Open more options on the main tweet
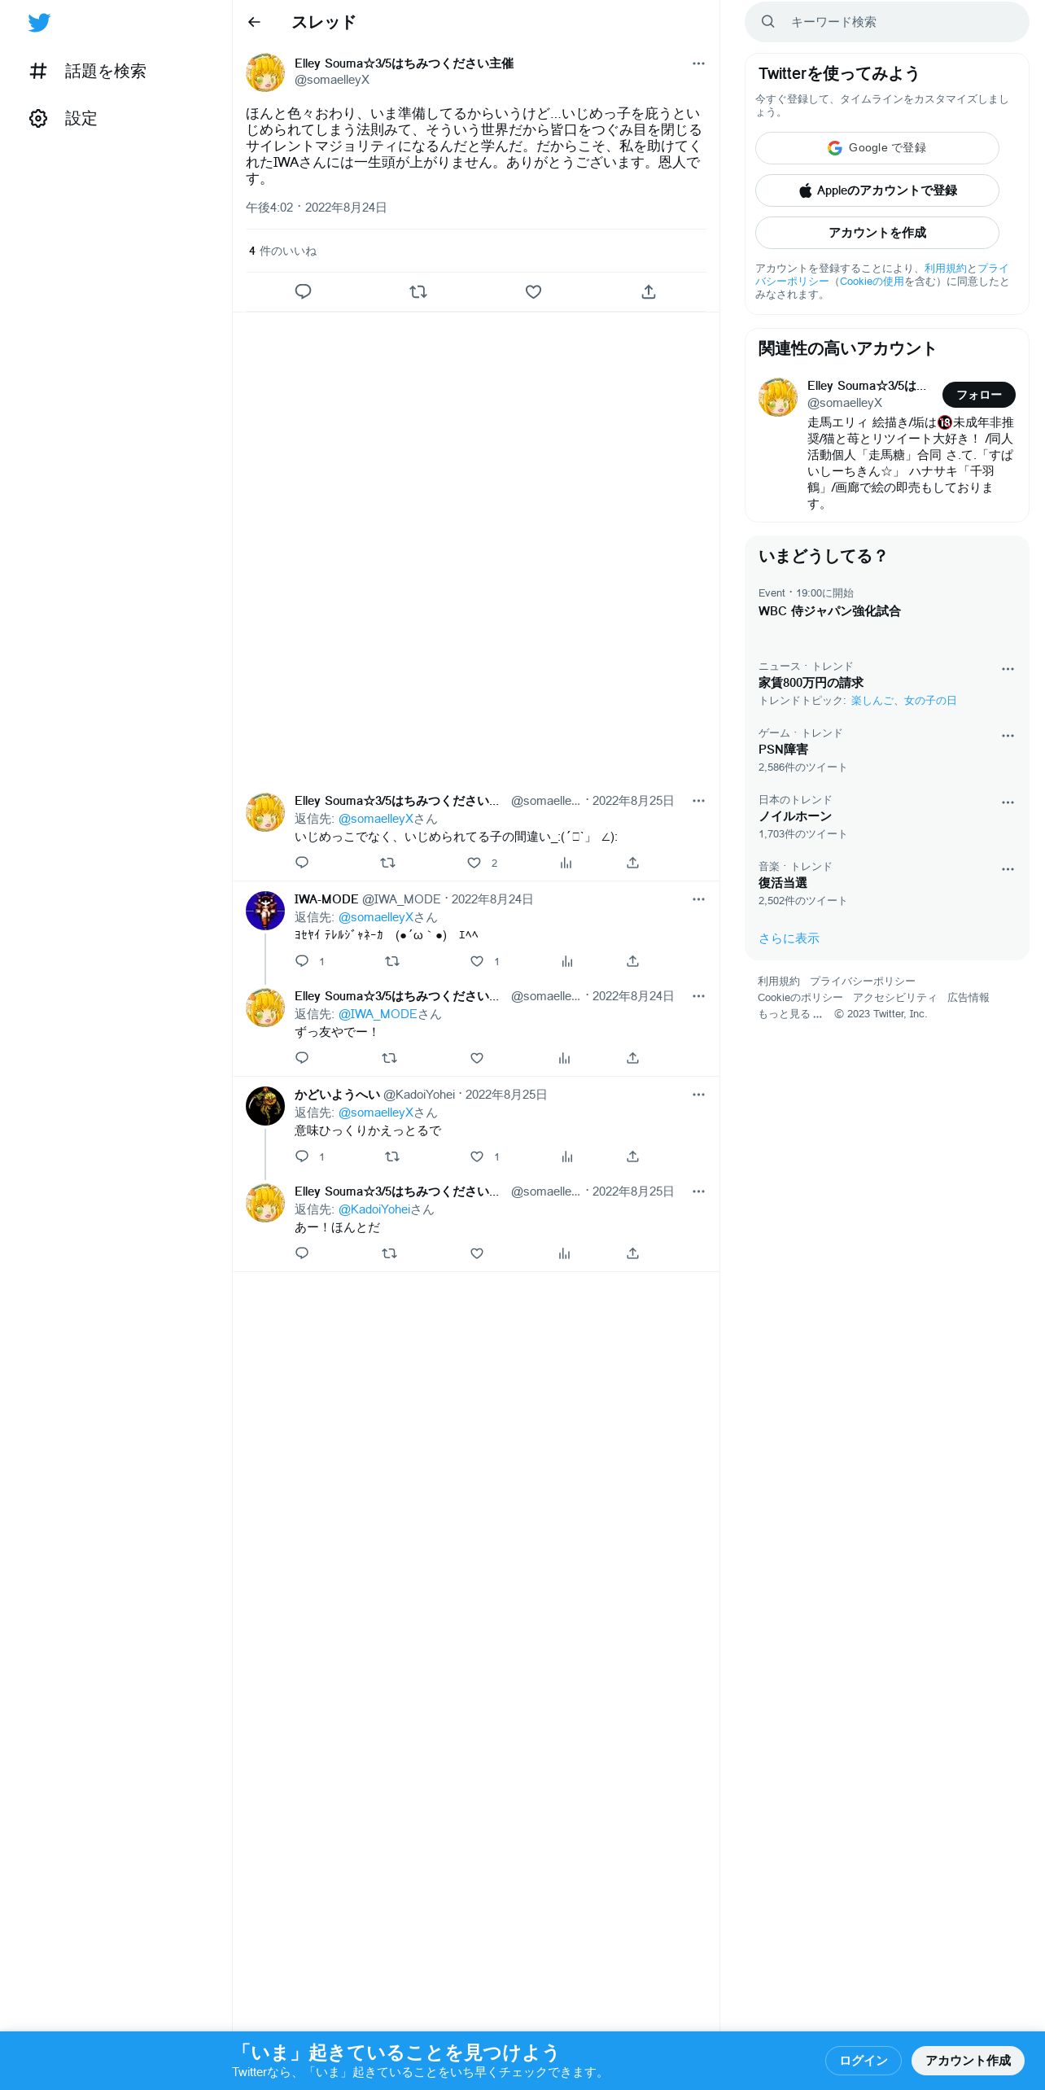 tap(698, 63)
